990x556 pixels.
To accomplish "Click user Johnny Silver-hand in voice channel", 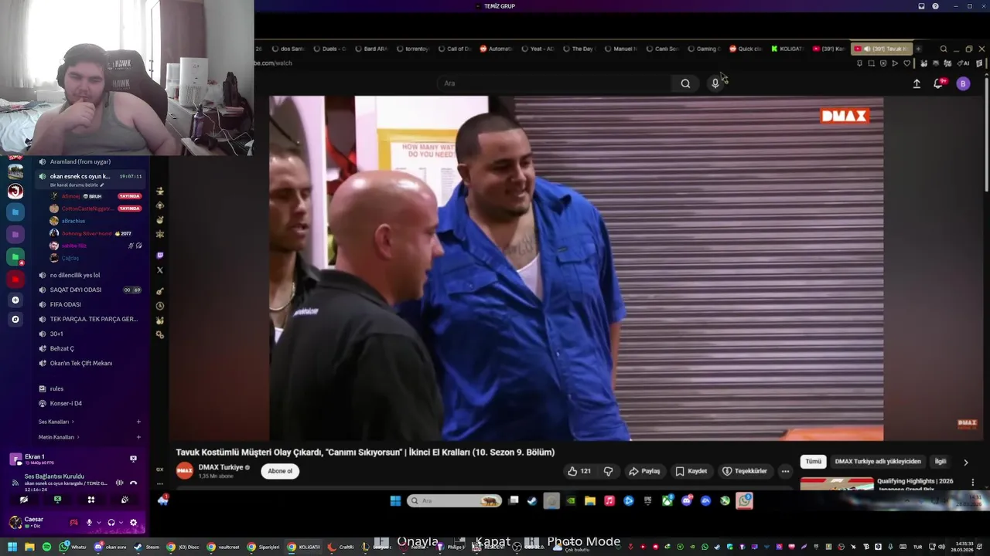I will click(86, 233).
